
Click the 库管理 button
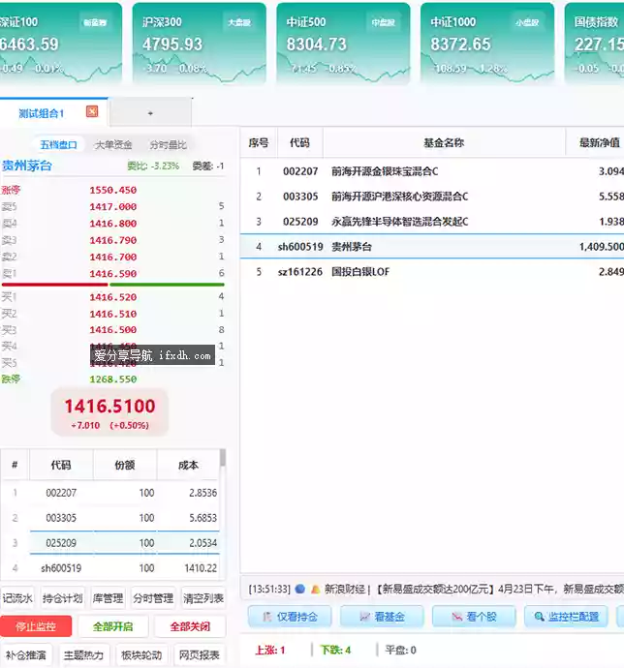108,598
